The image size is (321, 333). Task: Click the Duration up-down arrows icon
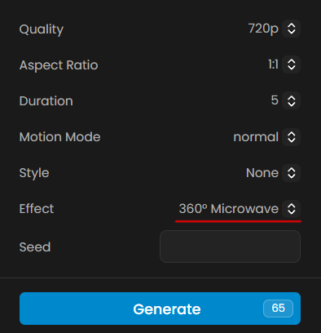(291, 100)
